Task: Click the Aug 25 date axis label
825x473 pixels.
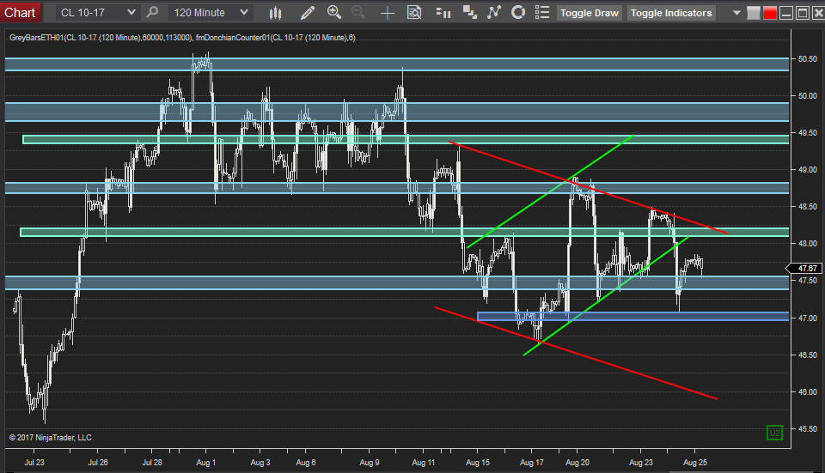Action: pos(695,463)
